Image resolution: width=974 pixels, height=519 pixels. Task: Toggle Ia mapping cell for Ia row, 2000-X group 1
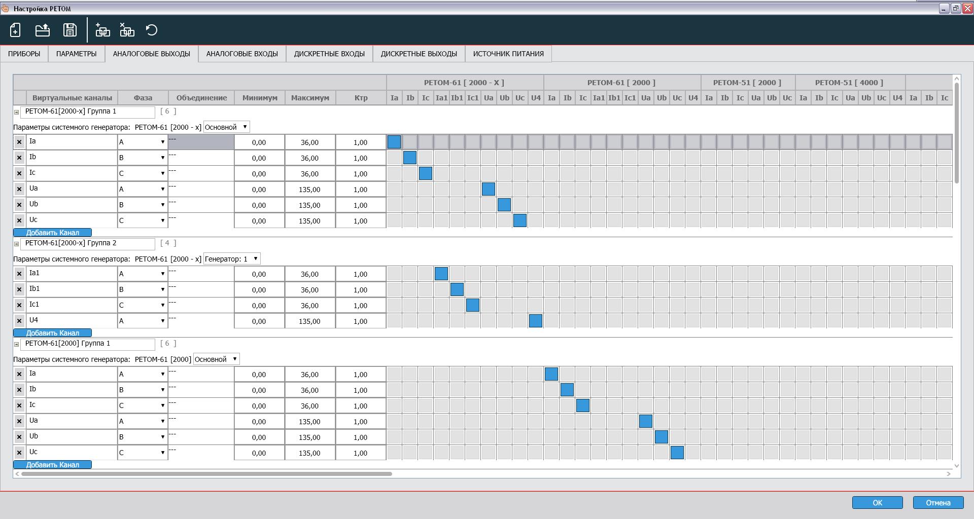(x=394, y=142)
